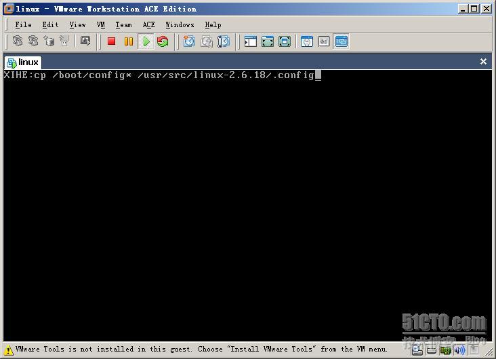
Task: Switch to quick switch mode icon
Action: [268, 41]
